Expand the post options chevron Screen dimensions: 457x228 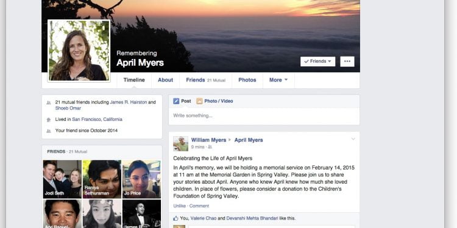click(x=353, y=139)
